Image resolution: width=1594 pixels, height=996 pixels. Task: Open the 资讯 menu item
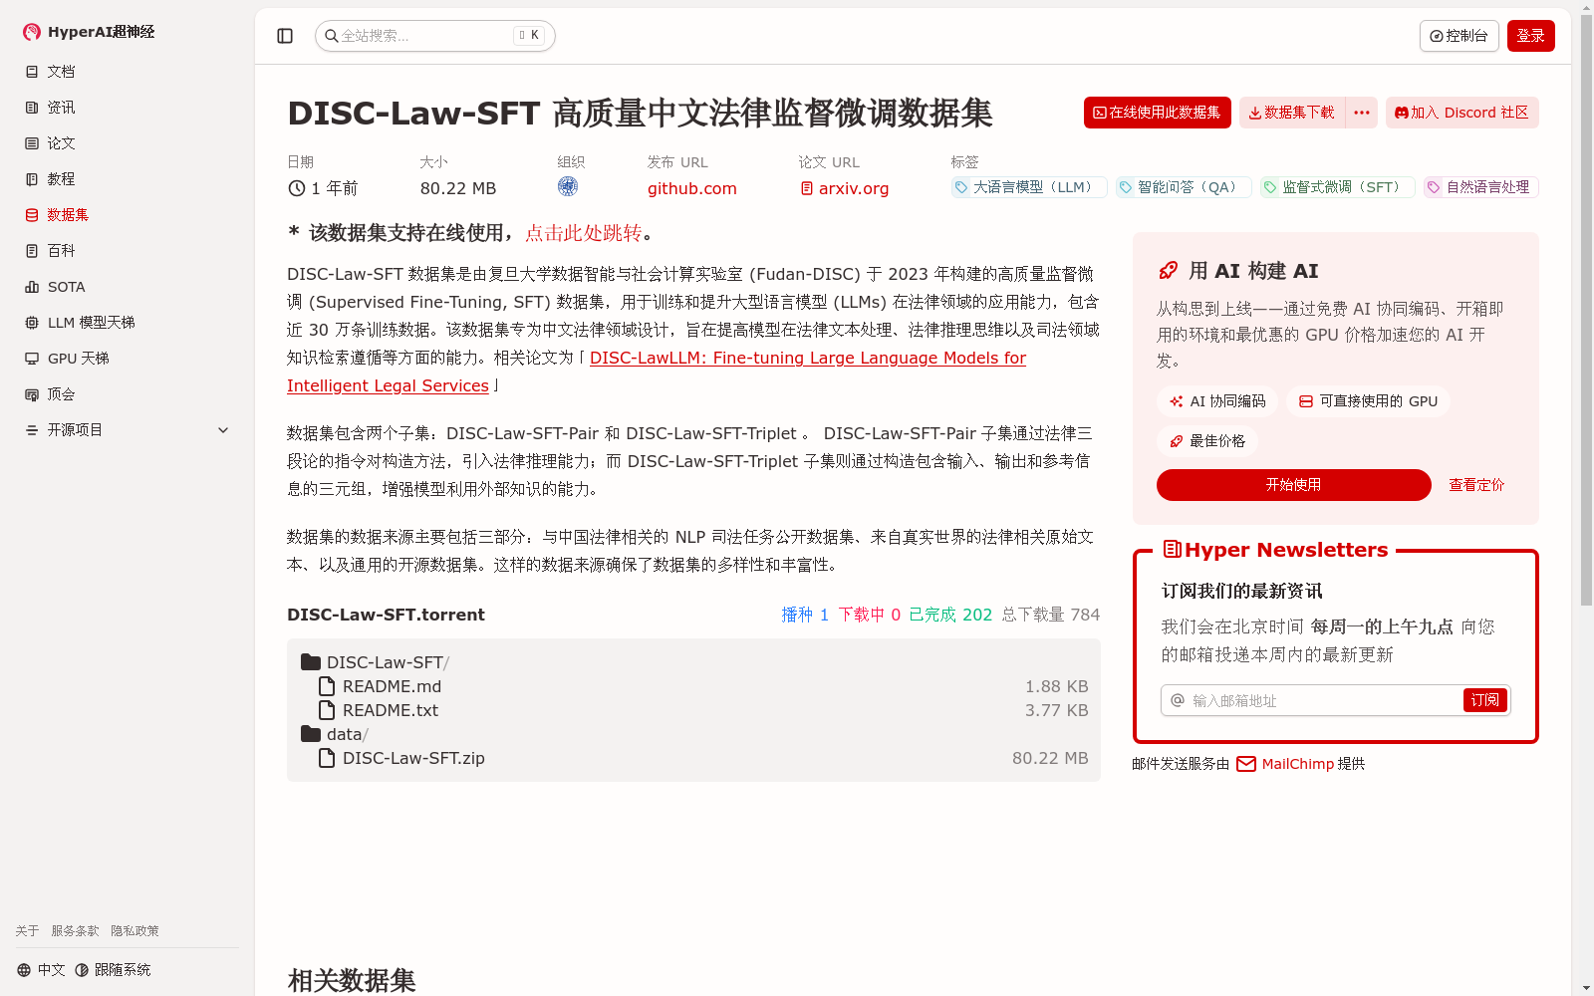point(60,107)
